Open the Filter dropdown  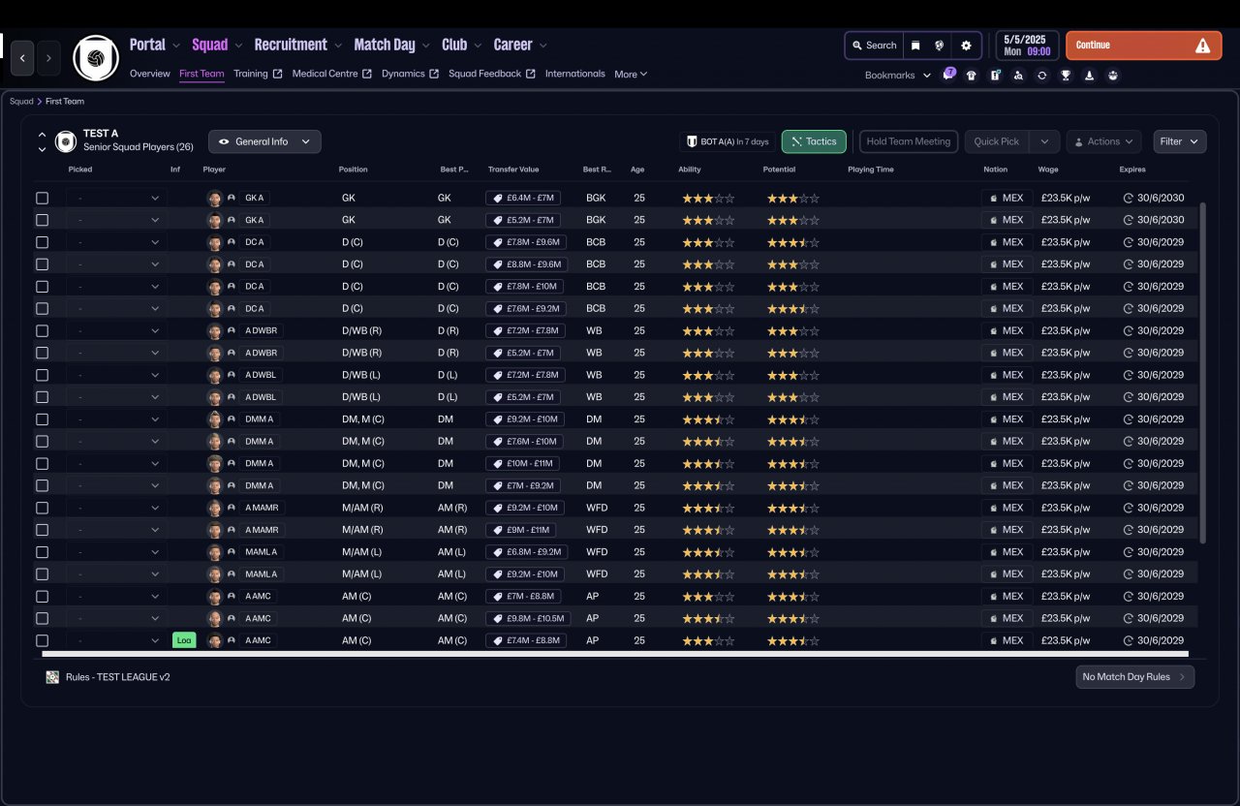click(1180, 141)
